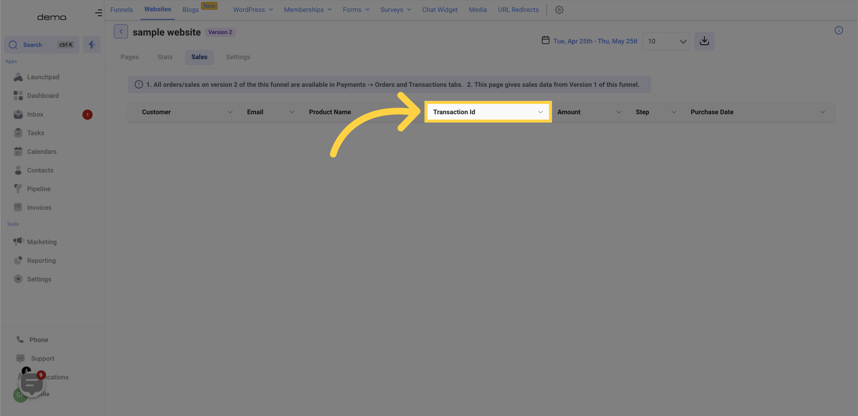858x416 pixels.
Task: Go to the Inbox
Action: [x=35, y=114]
